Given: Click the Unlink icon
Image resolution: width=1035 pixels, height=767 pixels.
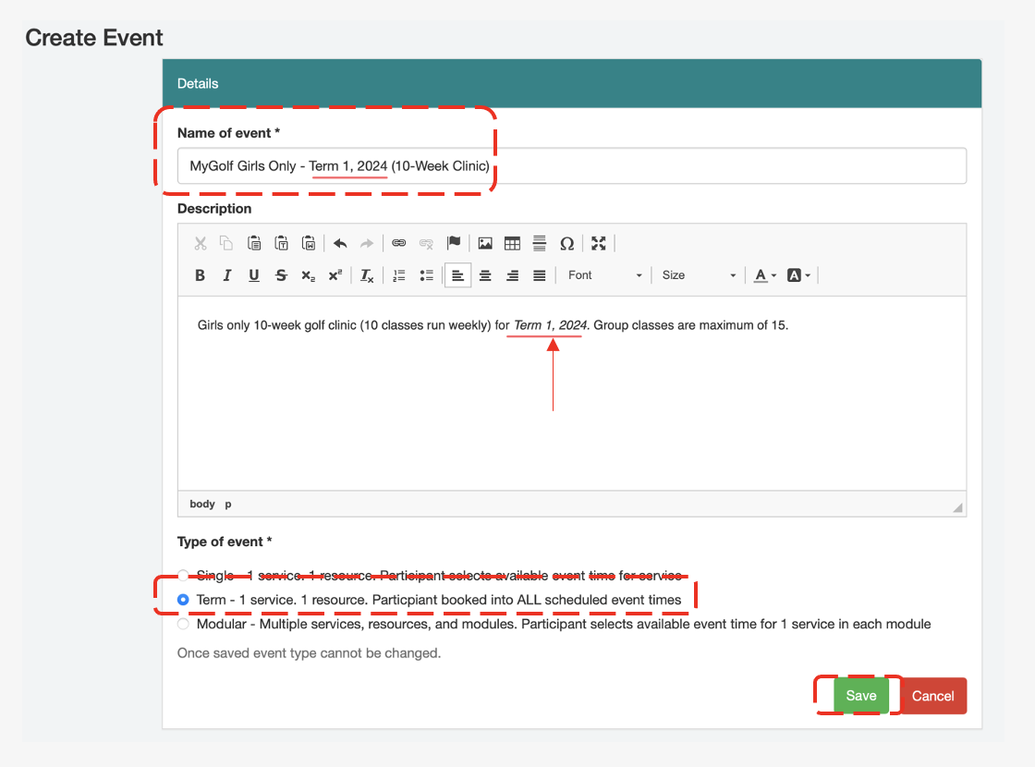Looking at the screenshot, I should [x=426, y=244].
